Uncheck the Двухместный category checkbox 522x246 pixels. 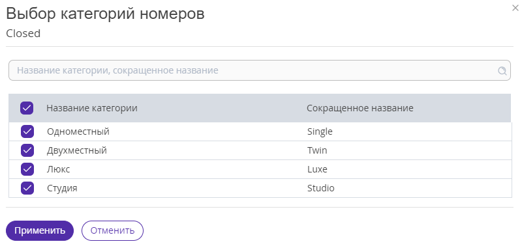tap(27, 150)
